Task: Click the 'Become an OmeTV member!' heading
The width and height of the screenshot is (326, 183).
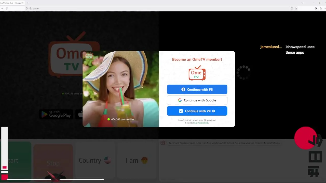Action: 197,59
